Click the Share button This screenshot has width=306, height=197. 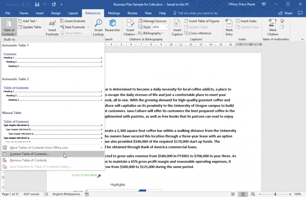coord(285,13)
